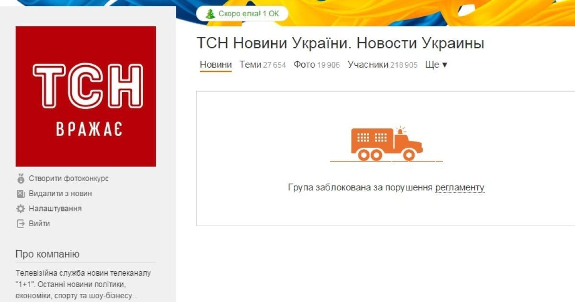Switch to the Новини tab
Image resolution: width=575 pixels, height=302 pixels.
coord(216,65)
